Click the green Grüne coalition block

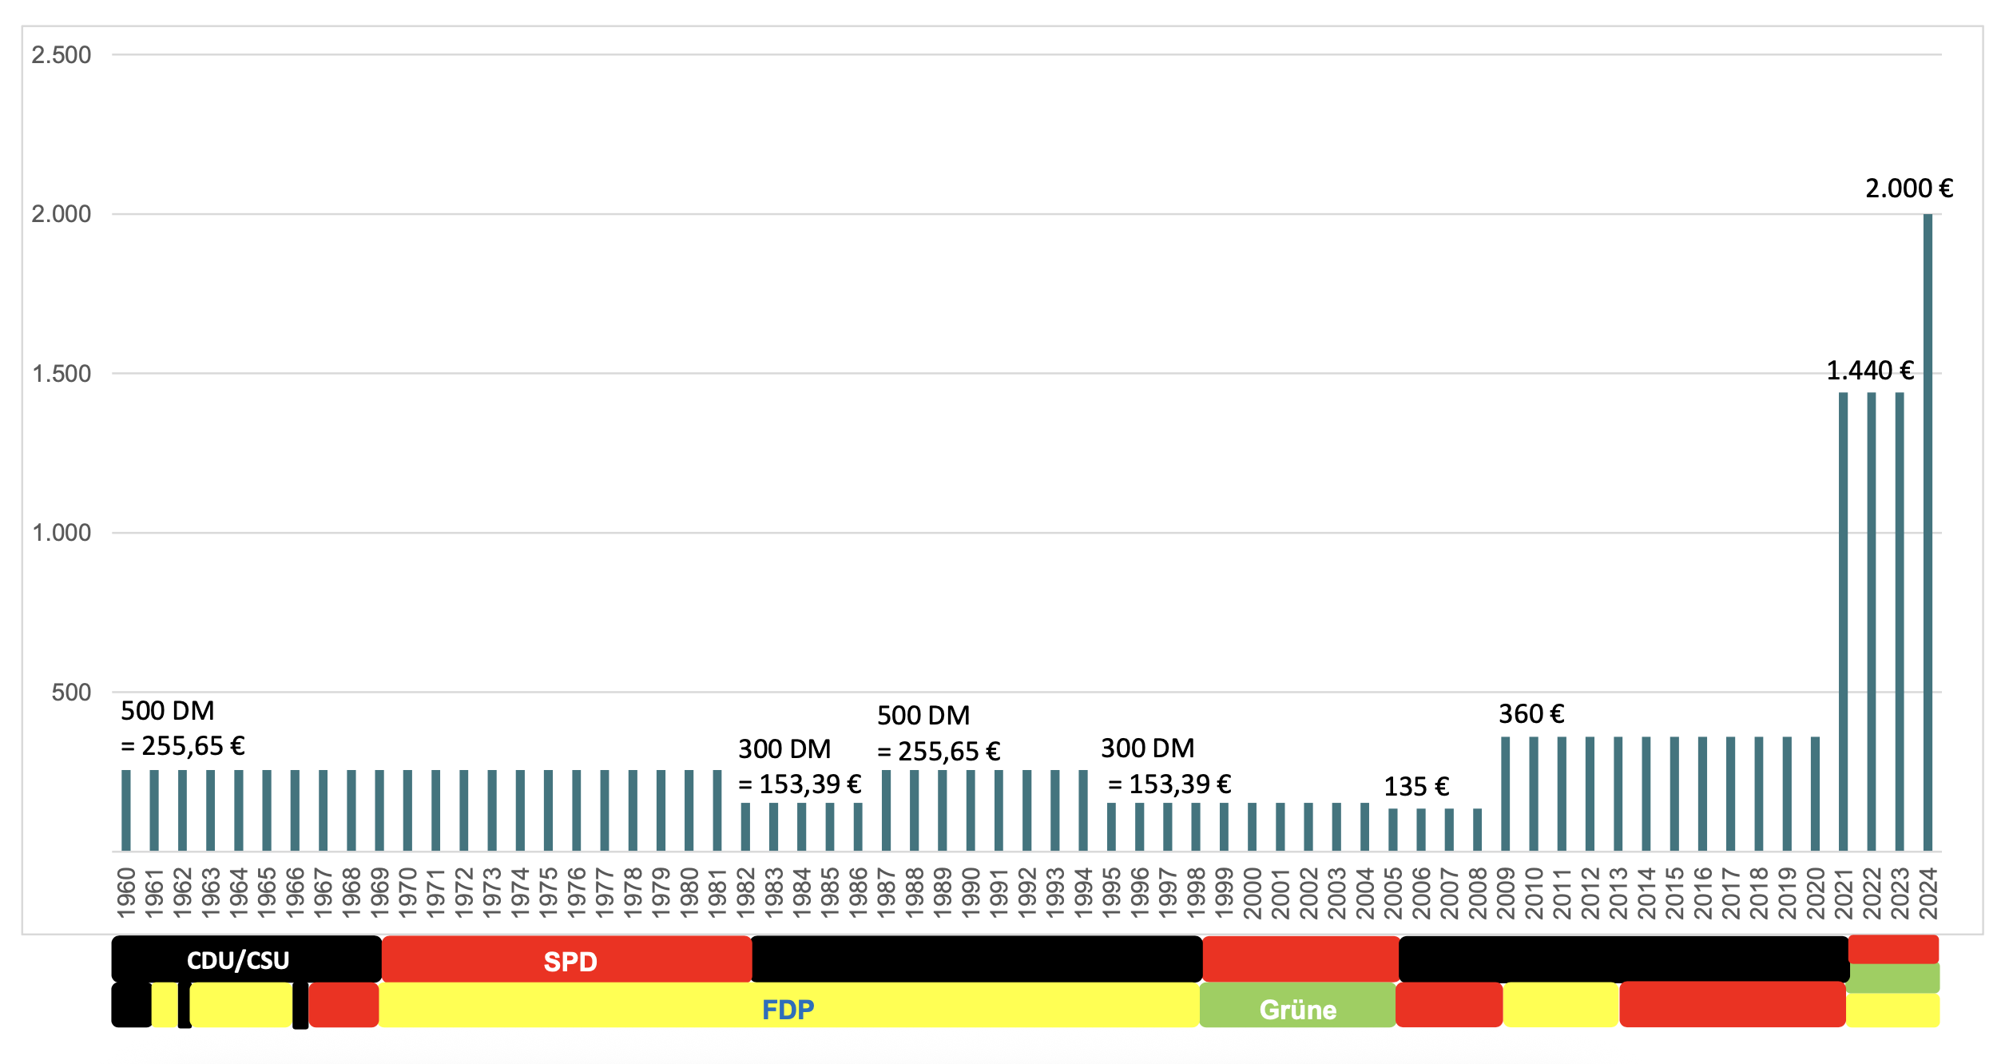[x=1297, y=1009]
